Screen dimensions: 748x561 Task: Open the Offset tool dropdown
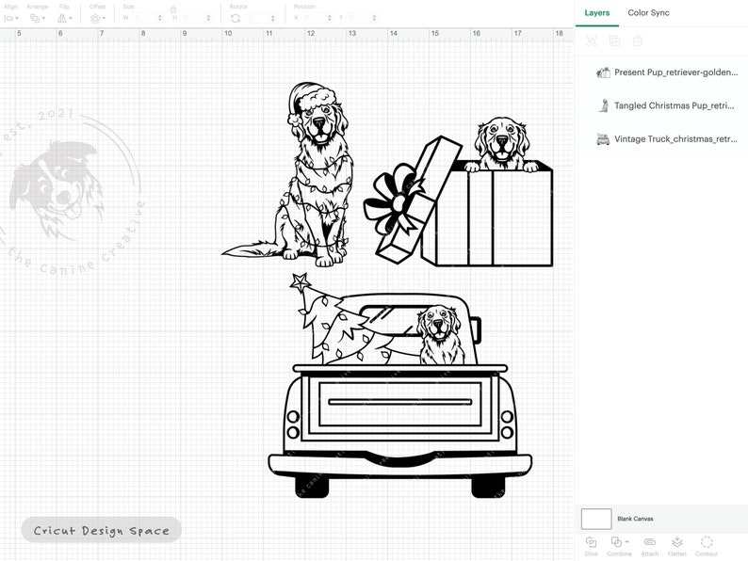pos(97,18)
